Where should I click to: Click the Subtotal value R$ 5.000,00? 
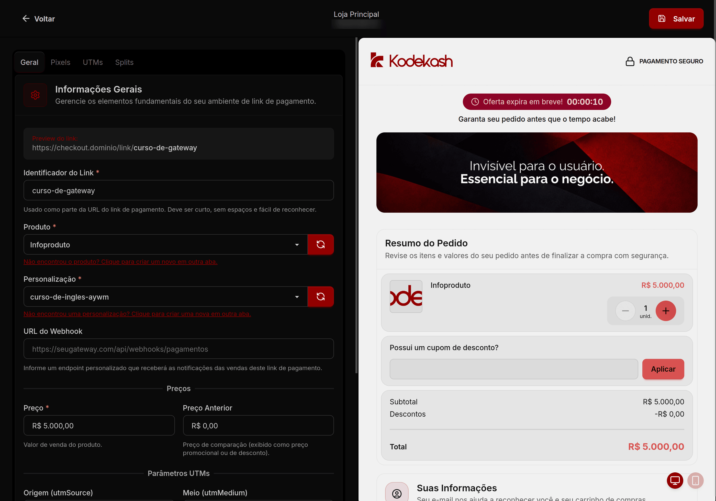pyautogui.click(x=663, y=402)
